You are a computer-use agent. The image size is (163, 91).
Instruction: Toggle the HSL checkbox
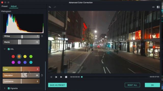pyautogui.click(x=9, y=49)
